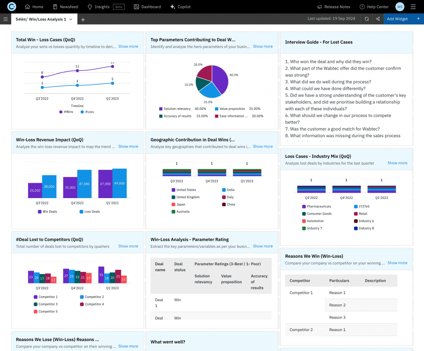This screenshot has height=351, width=424.
Task: Click the Solution relevancy purple legend swatch
Action: tap(161, 109)
